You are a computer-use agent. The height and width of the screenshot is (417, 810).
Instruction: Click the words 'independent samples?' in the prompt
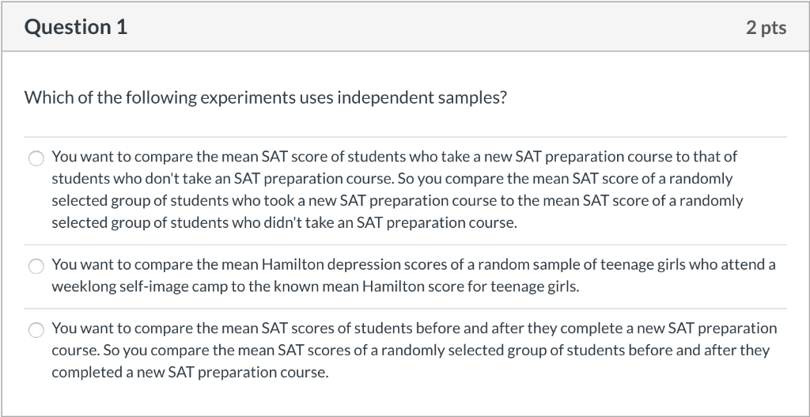tap(422, 97)
